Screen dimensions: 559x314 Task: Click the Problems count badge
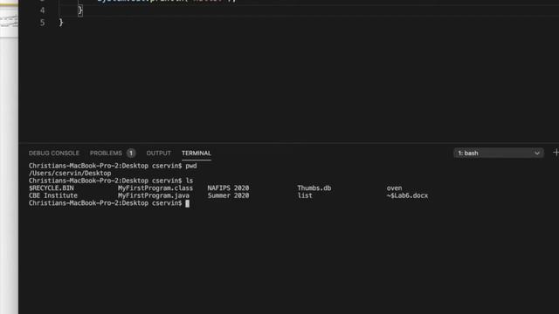tap(131, 154)
